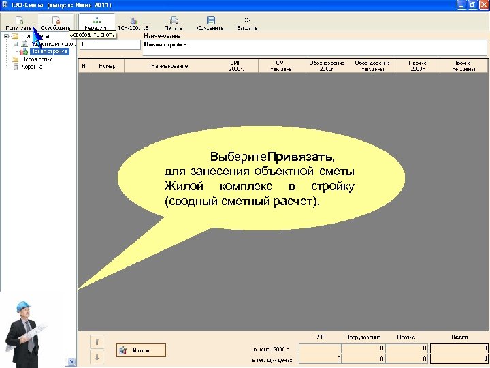Click the СМР 2000г. column header
Image resolution: width=490 pixels, height=368 pixels.
click(237, 66)
